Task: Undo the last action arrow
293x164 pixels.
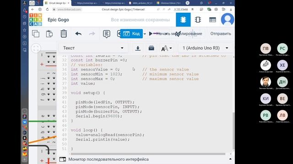Action: click(78, 34)
